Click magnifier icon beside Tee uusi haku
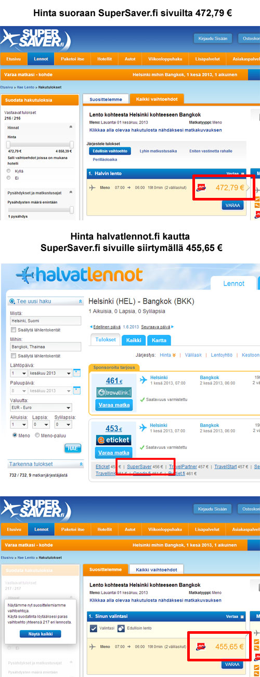 click(x=13, y=301)
